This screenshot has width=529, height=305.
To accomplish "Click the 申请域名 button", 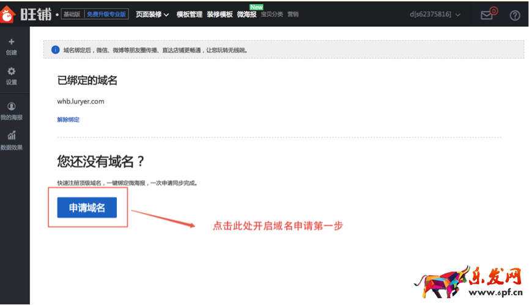I will (x=87, y=207).
